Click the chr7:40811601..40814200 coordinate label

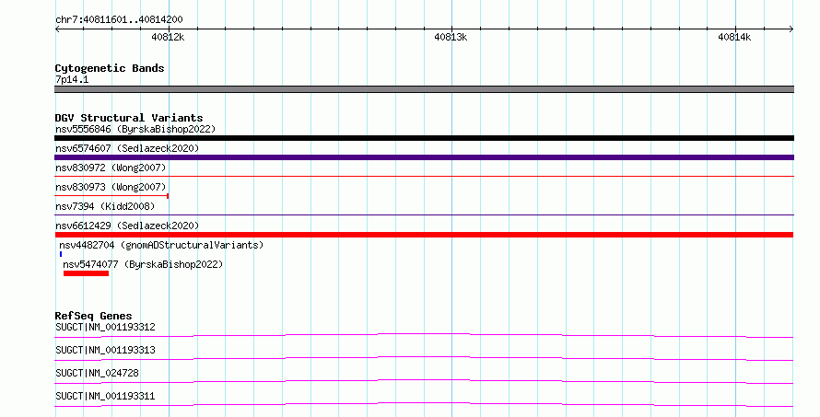119,20
